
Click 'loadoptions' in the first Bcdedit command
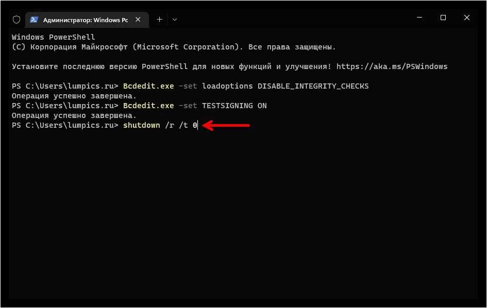point(227,86)
